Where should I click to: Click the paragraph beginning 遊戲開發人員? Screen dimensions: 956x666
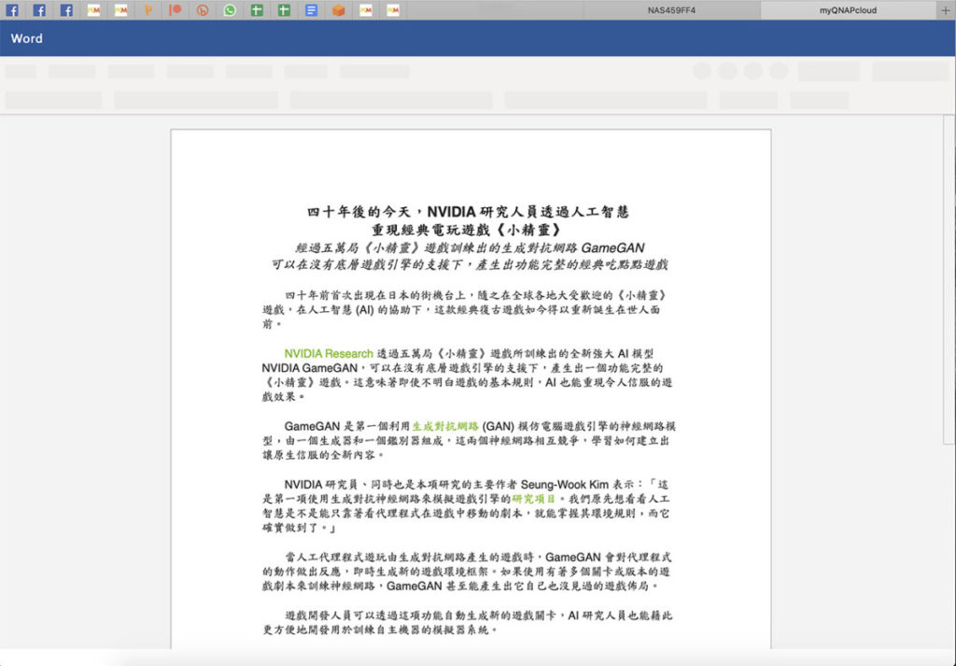coord(467,622)
